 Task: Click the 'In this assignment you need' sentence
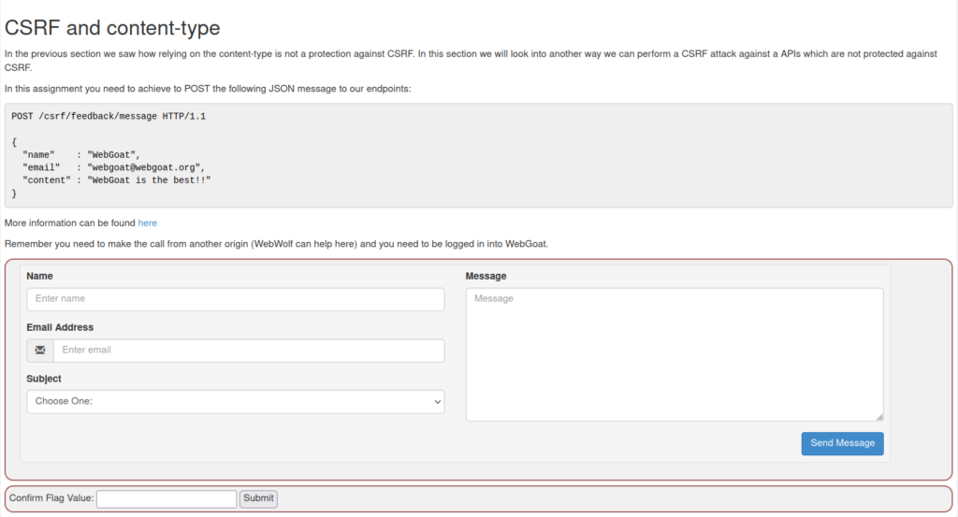[x=208, y=89]
